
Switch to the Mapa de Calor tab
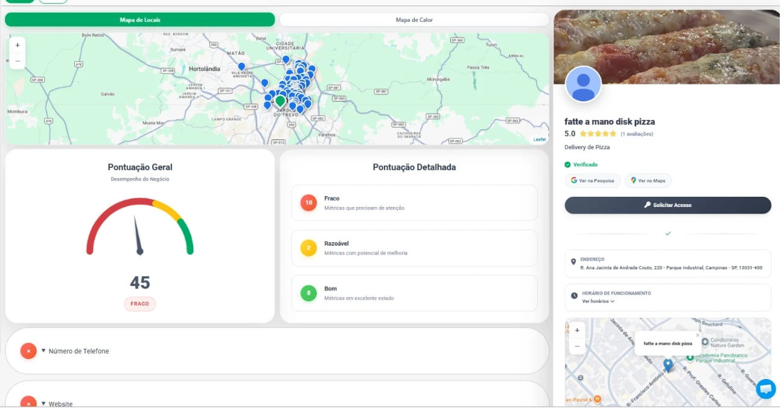pyautogui.click(x=415, y=20)
